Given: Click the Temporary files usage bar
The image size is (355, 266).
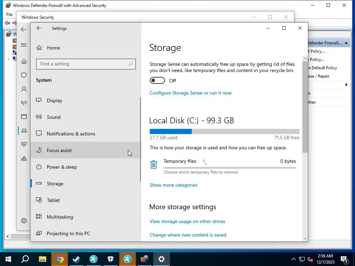Looking at the screenshot, I should click(x=230, y=168).
